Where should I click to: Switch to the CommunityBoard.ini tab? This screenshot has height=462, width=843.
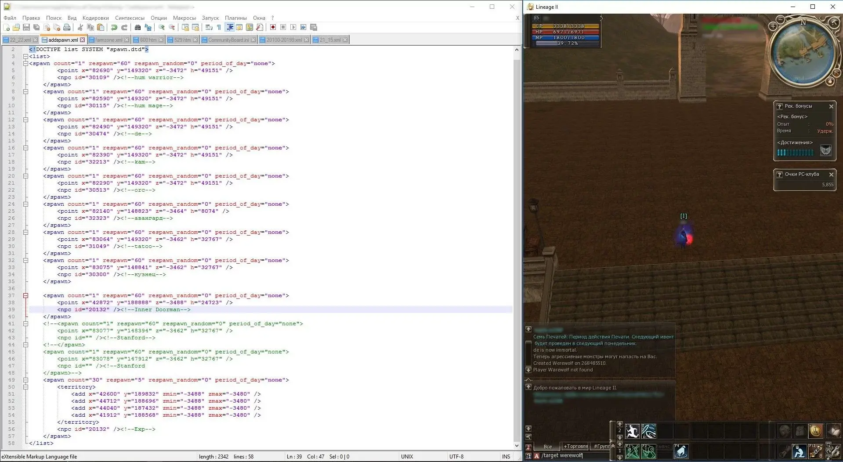point(228,40)
